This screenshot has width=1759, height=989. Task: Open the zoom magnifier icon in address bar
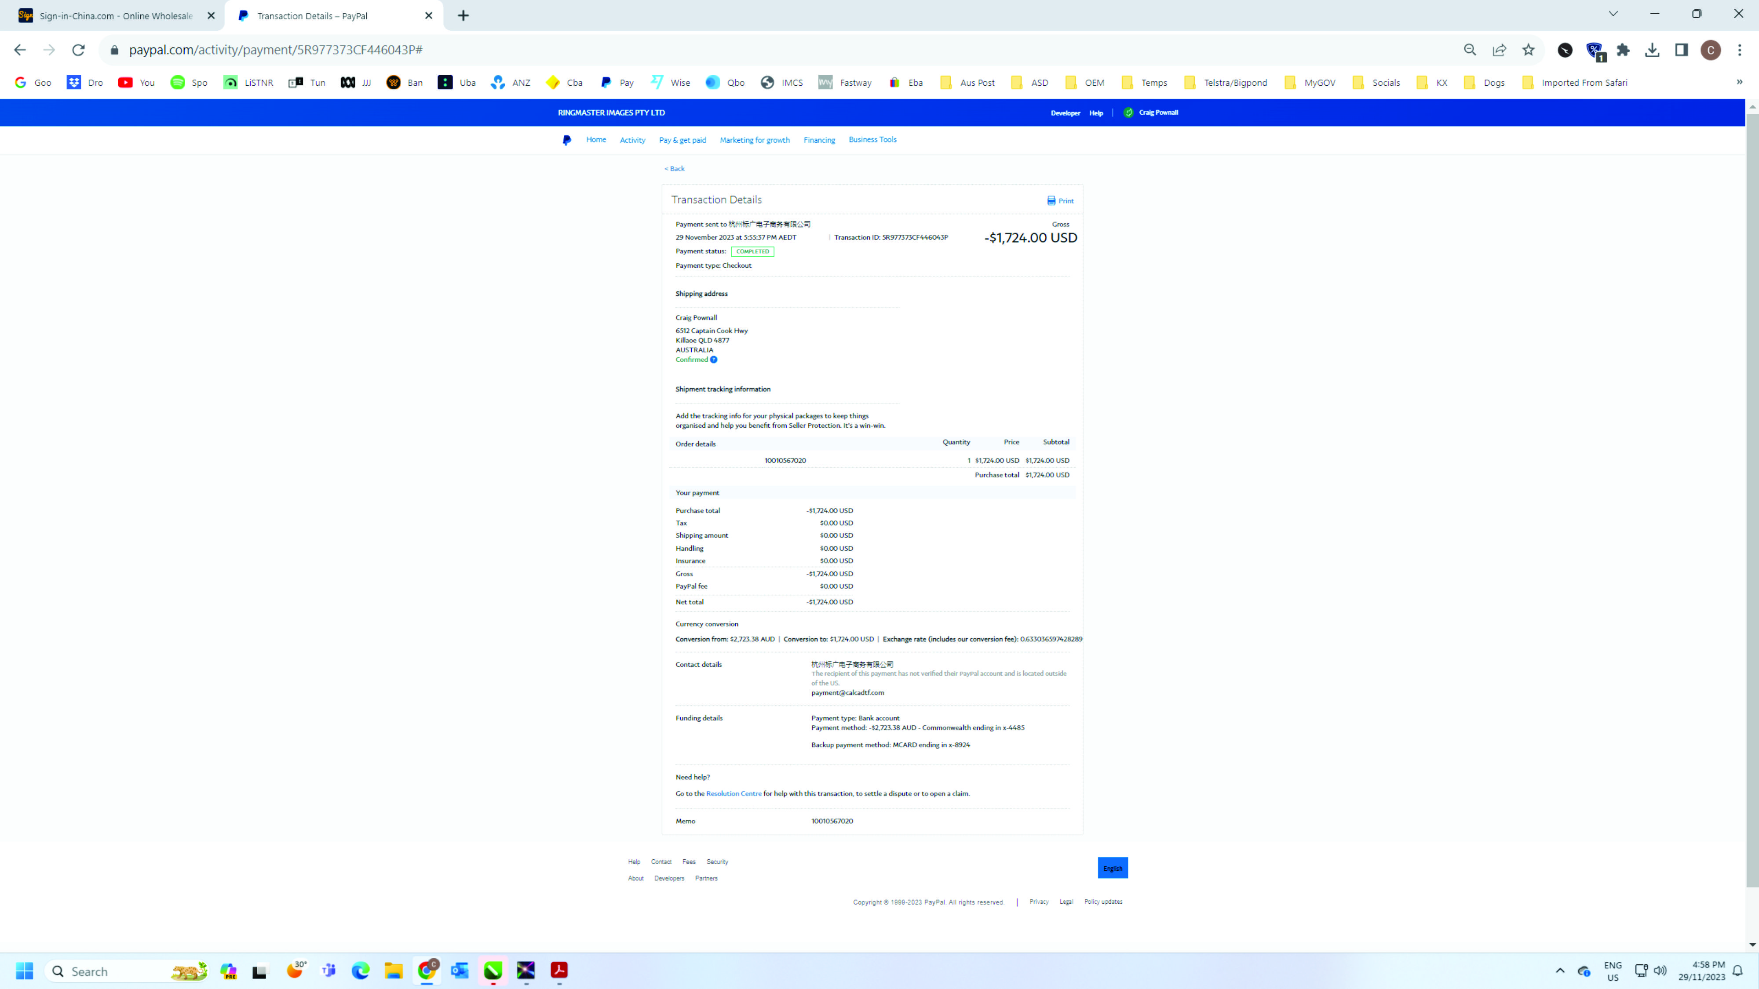1470,50
